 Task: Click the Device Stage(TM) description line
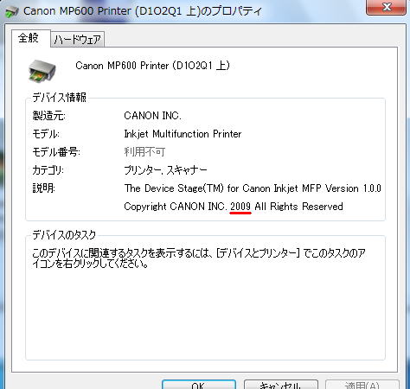pyautogui.click(x=253, y=188)
